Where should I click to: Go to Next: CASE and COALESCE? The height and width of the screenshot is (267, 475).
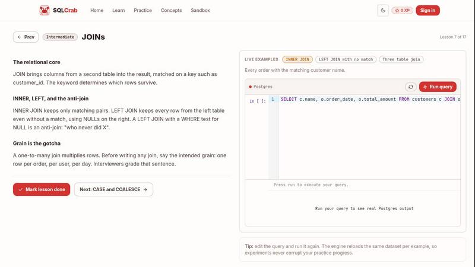[x=113, y=189]
